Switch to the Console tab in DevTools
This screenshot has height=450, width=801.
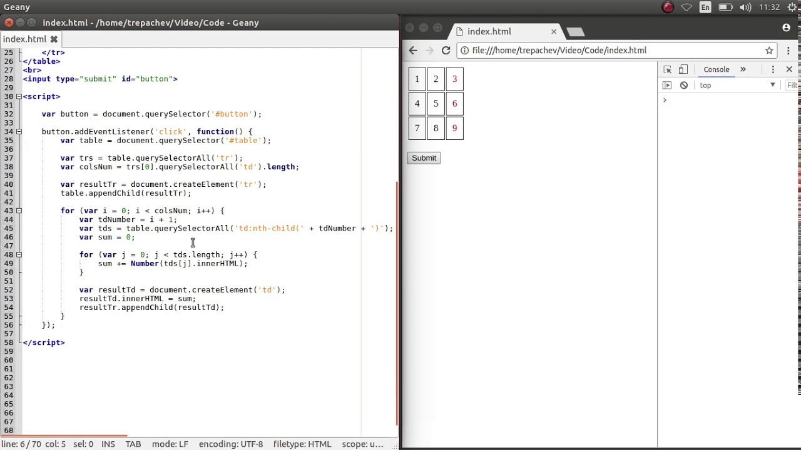pyautogui.click(x=716, y=69)
